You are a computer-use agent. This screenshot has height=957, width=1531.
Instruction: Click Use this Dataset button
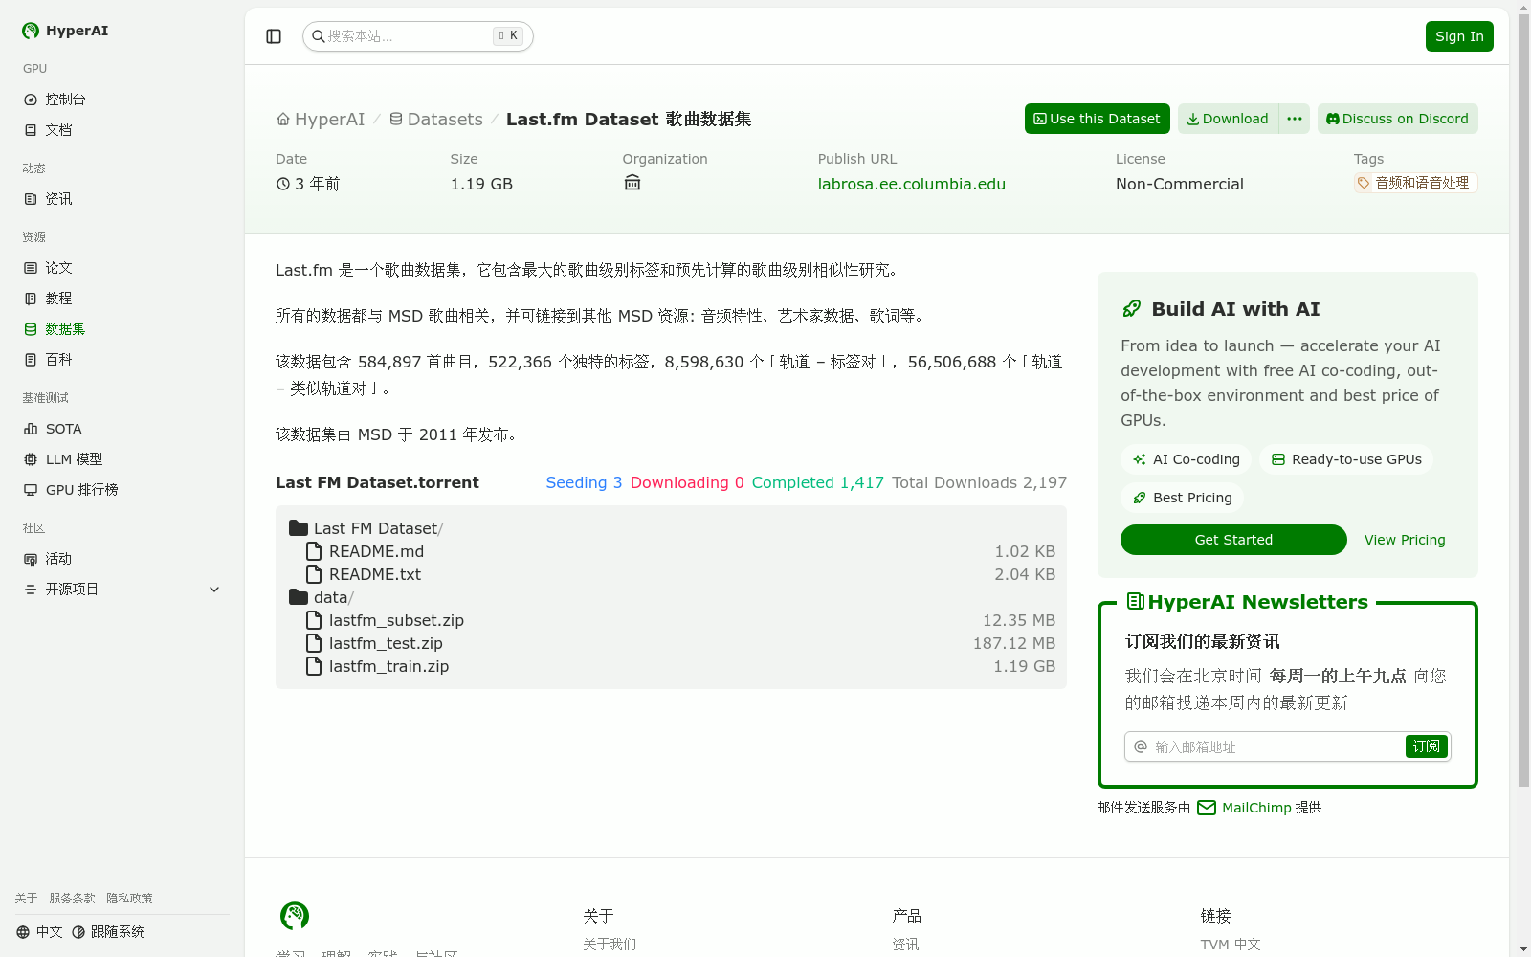point(1097,119)
